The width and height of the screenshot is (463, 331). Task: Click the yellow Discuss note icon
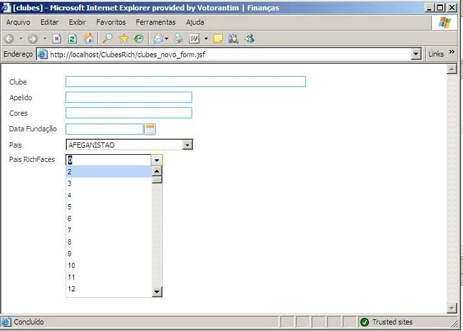[218, 38]
